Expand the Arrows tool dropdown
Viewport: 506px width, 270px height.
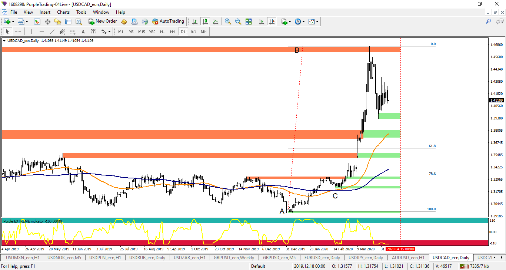point(109,32)
